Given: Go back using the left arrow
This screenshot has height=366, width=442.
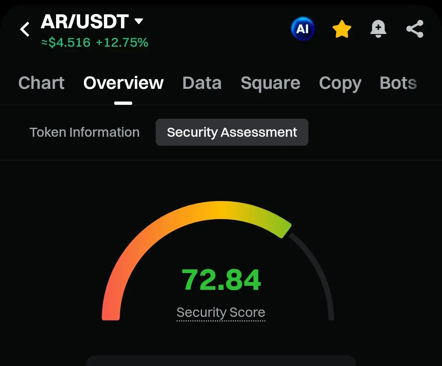Looking at the screenshot, I should click(x=25, y=29).
